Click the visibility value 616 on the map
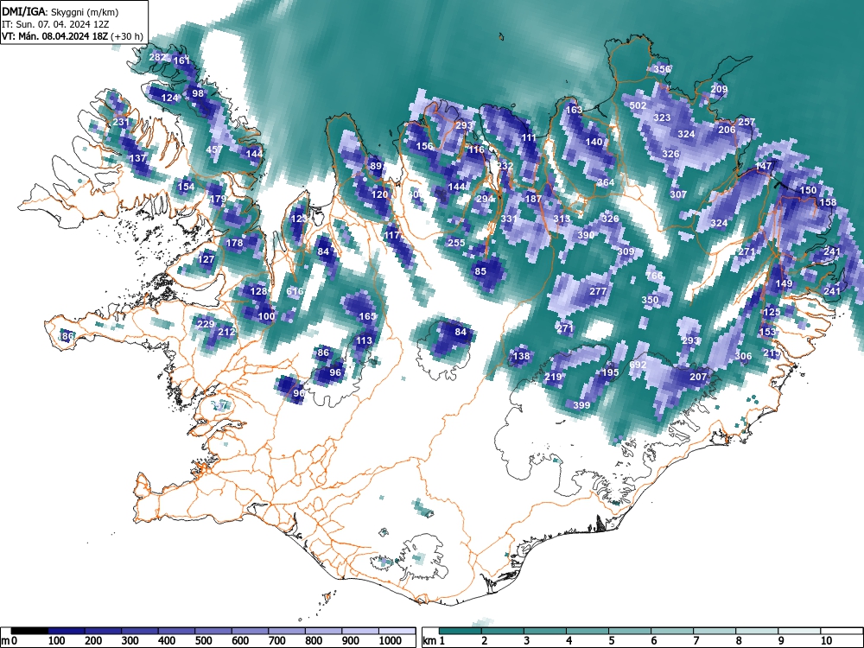The image size is (864, 648). coord(295,291)
